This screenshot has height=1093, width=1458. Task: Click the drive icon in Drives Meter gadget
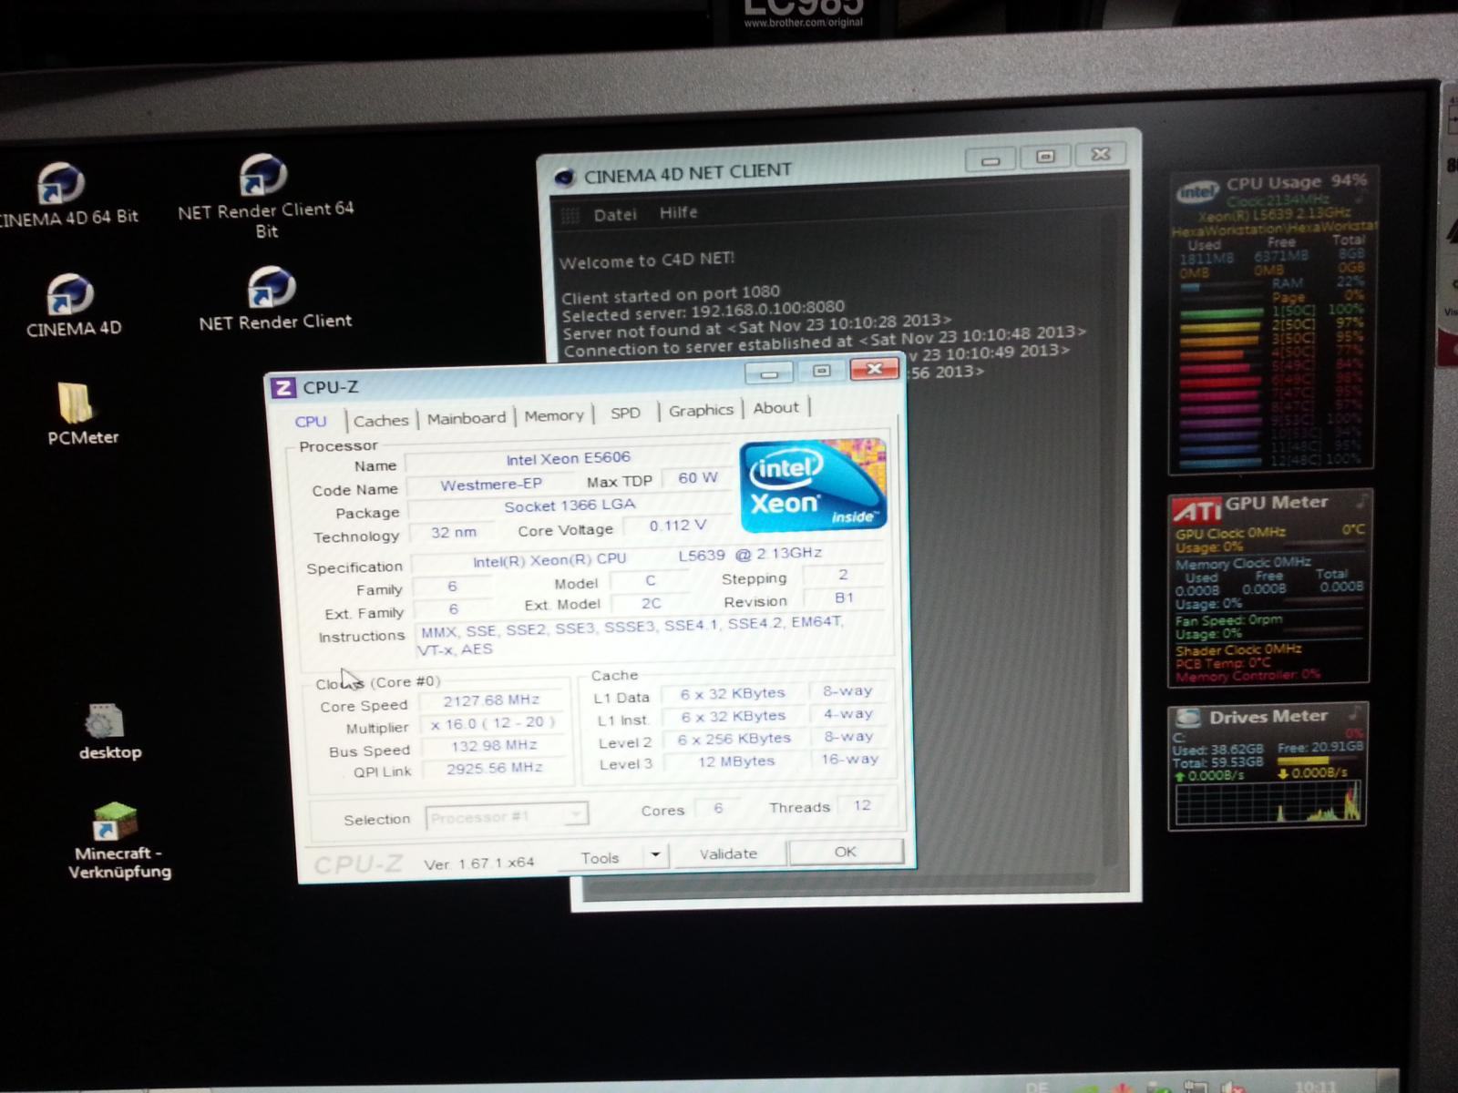pyautogui.click(x=1186, y=719)
